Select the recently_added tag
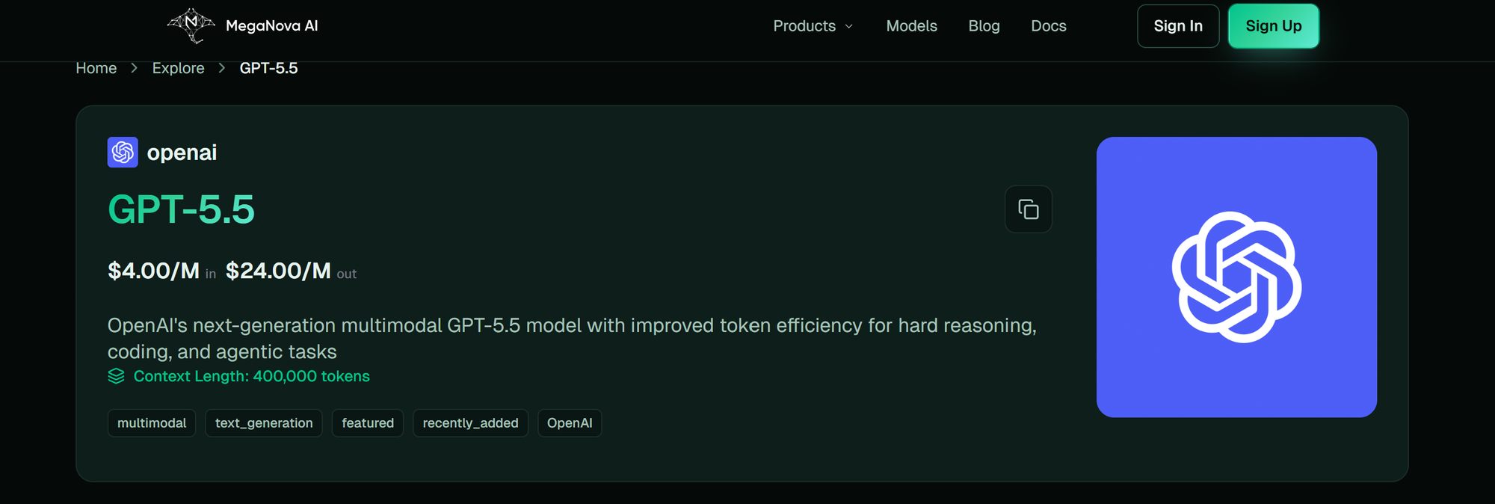The image size is (1495, 504). coord(470,423)
